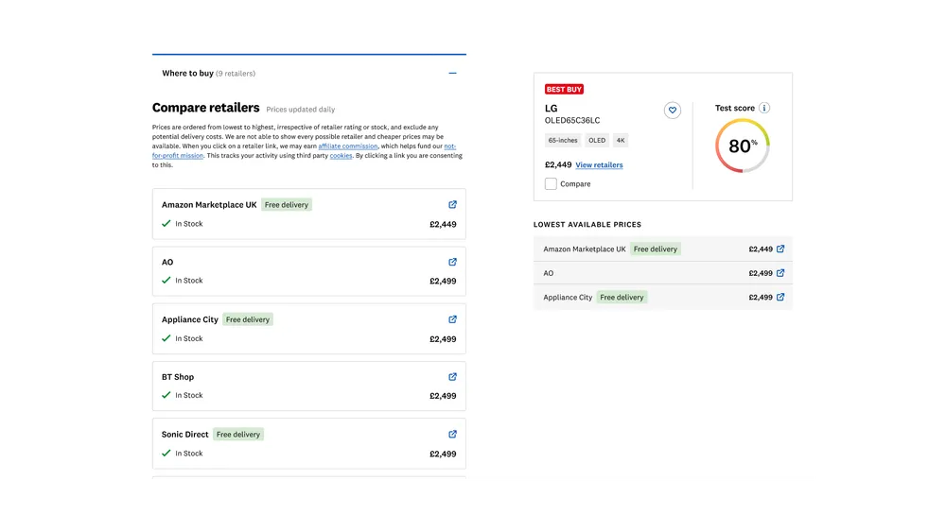This screenshot has height=532, width=946.
Task: Click BT Shop external link icon
Action: [452, 376]
